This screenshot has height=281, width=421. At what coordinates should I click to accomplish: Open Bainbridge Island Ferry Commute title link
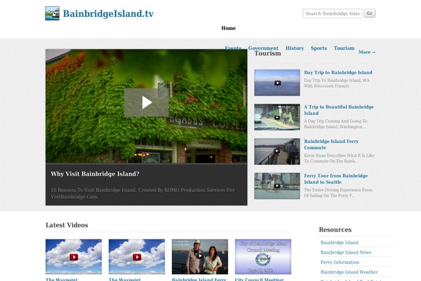331,145
